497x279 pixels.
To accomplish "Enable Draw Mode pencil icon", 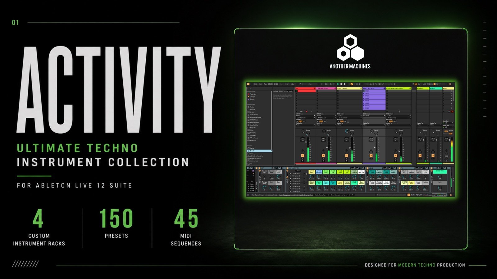I will pos(413,84).
